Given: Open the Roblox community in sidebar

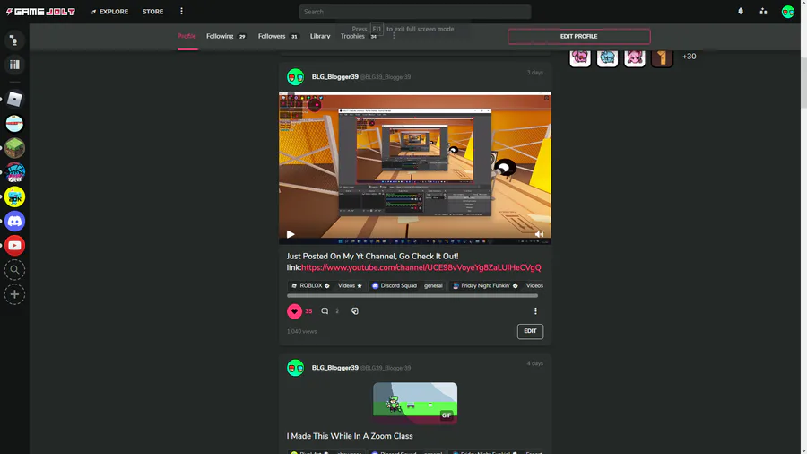Looking at the screenshot, I should pyautogui.click(x=14, y=99).
